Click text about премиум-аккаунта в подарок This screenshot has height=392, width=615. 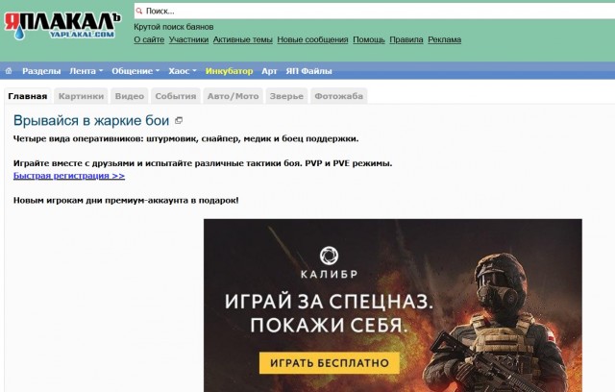(x=126, y=200)
